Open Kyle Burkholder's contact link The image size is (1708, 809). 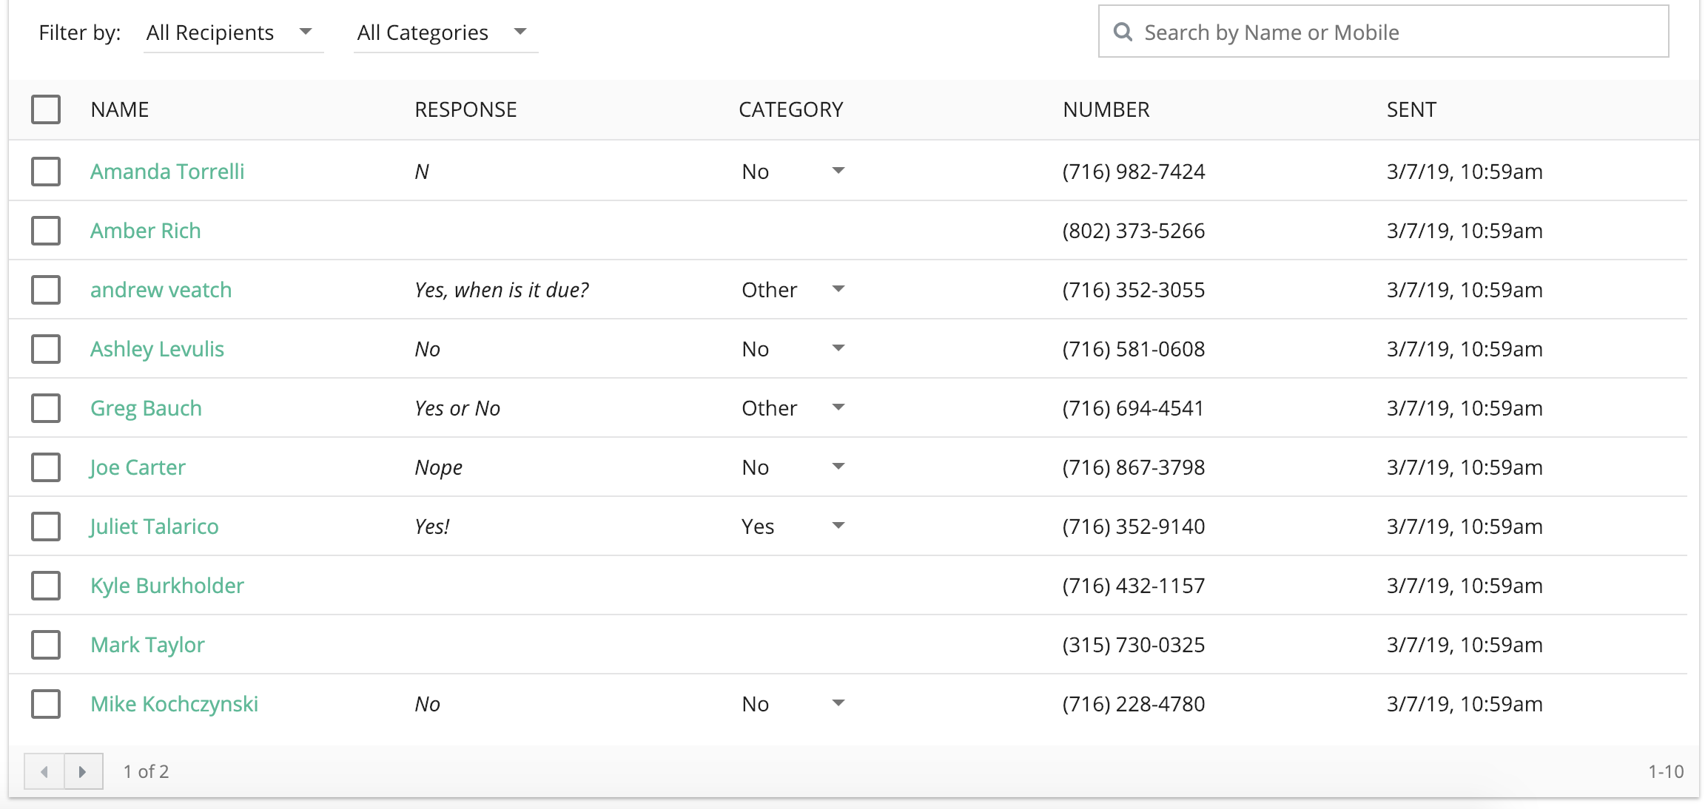coord(167,586)
